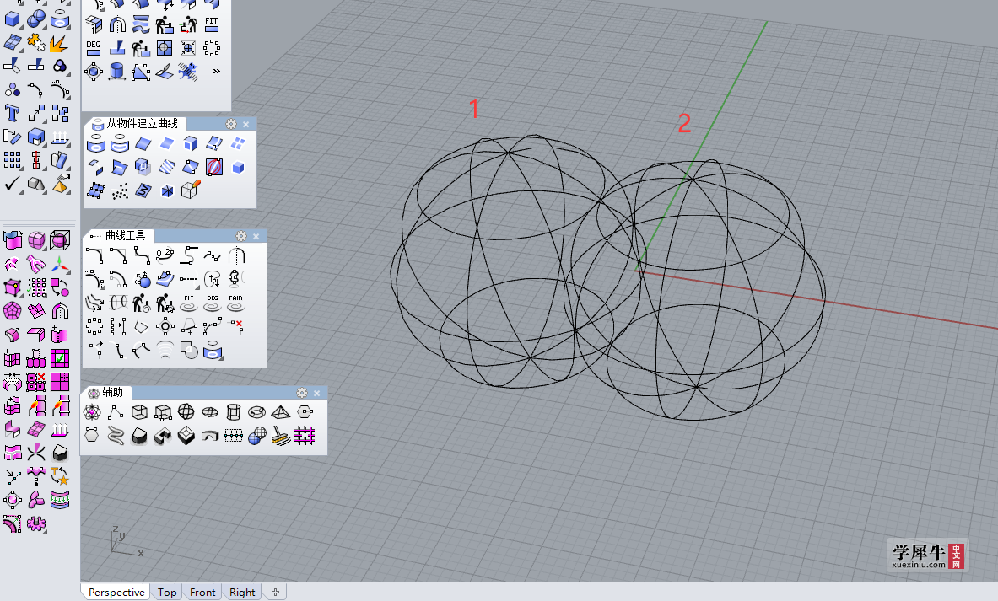The width and height of the screenshot is (998, 601).
Task: Open settings gear of 辅助 panel
Action: coord(302,393)
